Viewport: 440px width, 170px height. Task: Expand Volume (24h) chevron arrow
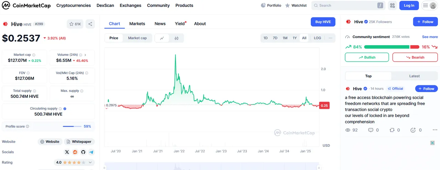(85, 55)
